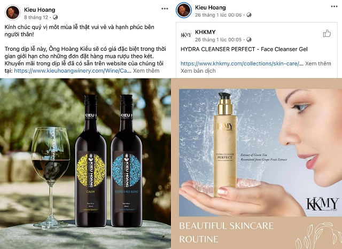Open Kieu Hoang name on right post

pyautogui.click(x=210, y=7)
